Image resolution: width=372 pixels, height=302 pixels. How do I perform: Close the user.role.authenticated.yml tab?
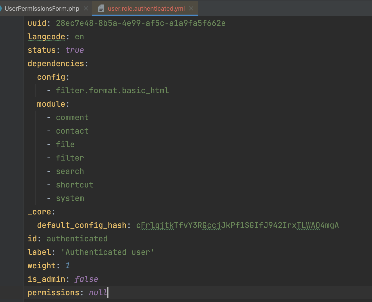click(191, 8)
